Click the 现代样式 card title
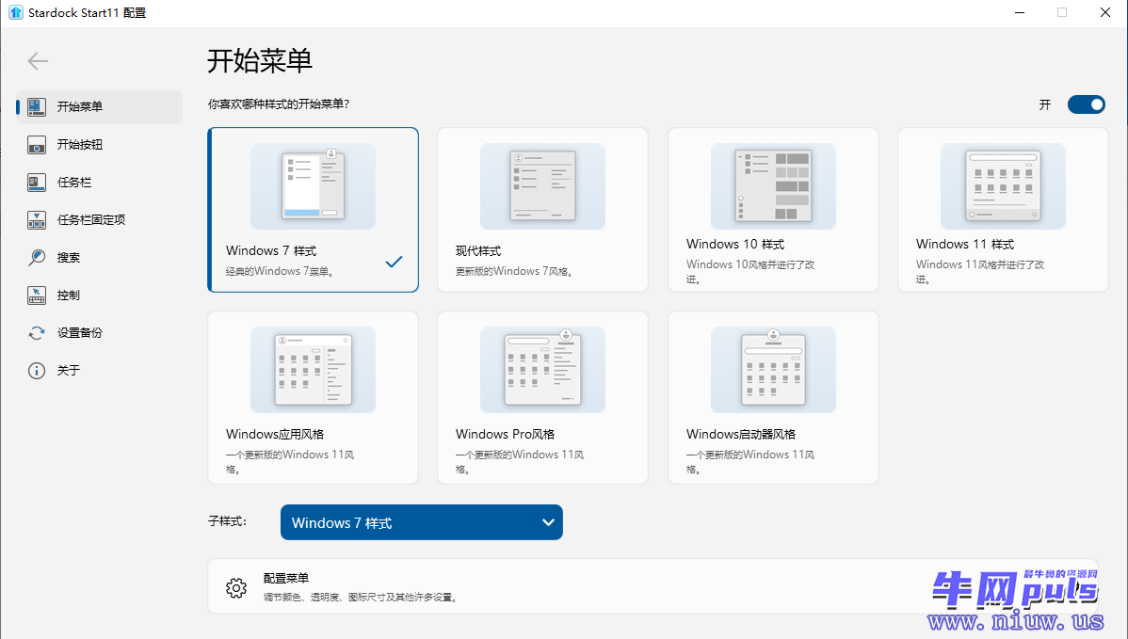 click(478, 251)
